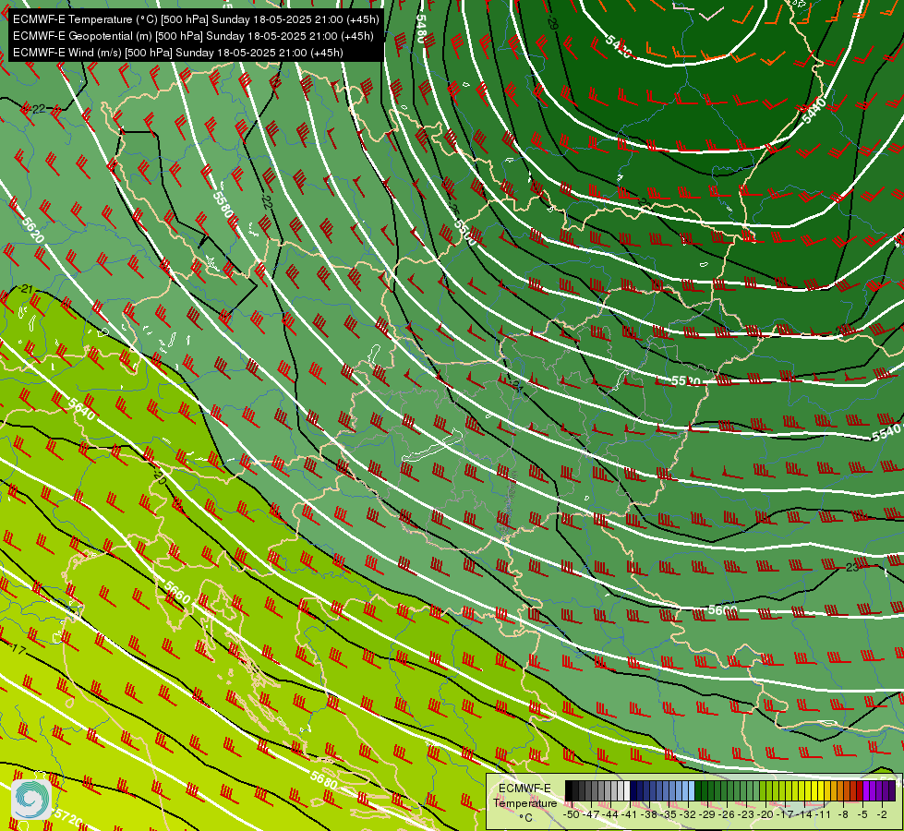This screenshot has width=904, height=831.
Task: Click the 5680 geopotential contour label
Action: [x=323, y=780]
